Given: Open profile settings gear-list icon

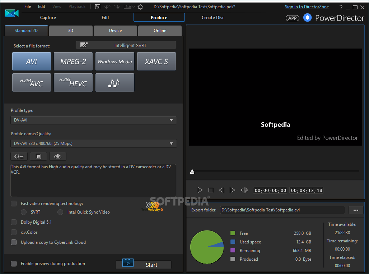Looking at the screenshot, I should click(19, 156).
